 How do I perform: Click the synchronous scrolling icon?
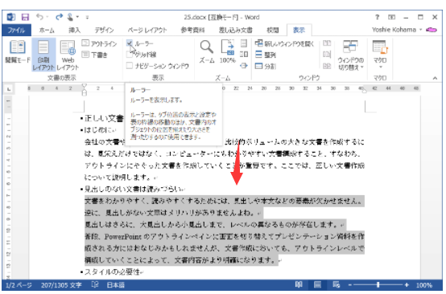327,54
